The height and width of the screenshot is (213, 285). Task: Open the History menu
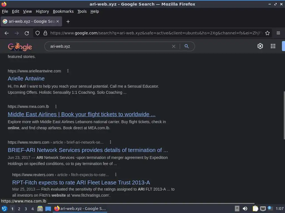pyautogui.click(x=42, y=11)
